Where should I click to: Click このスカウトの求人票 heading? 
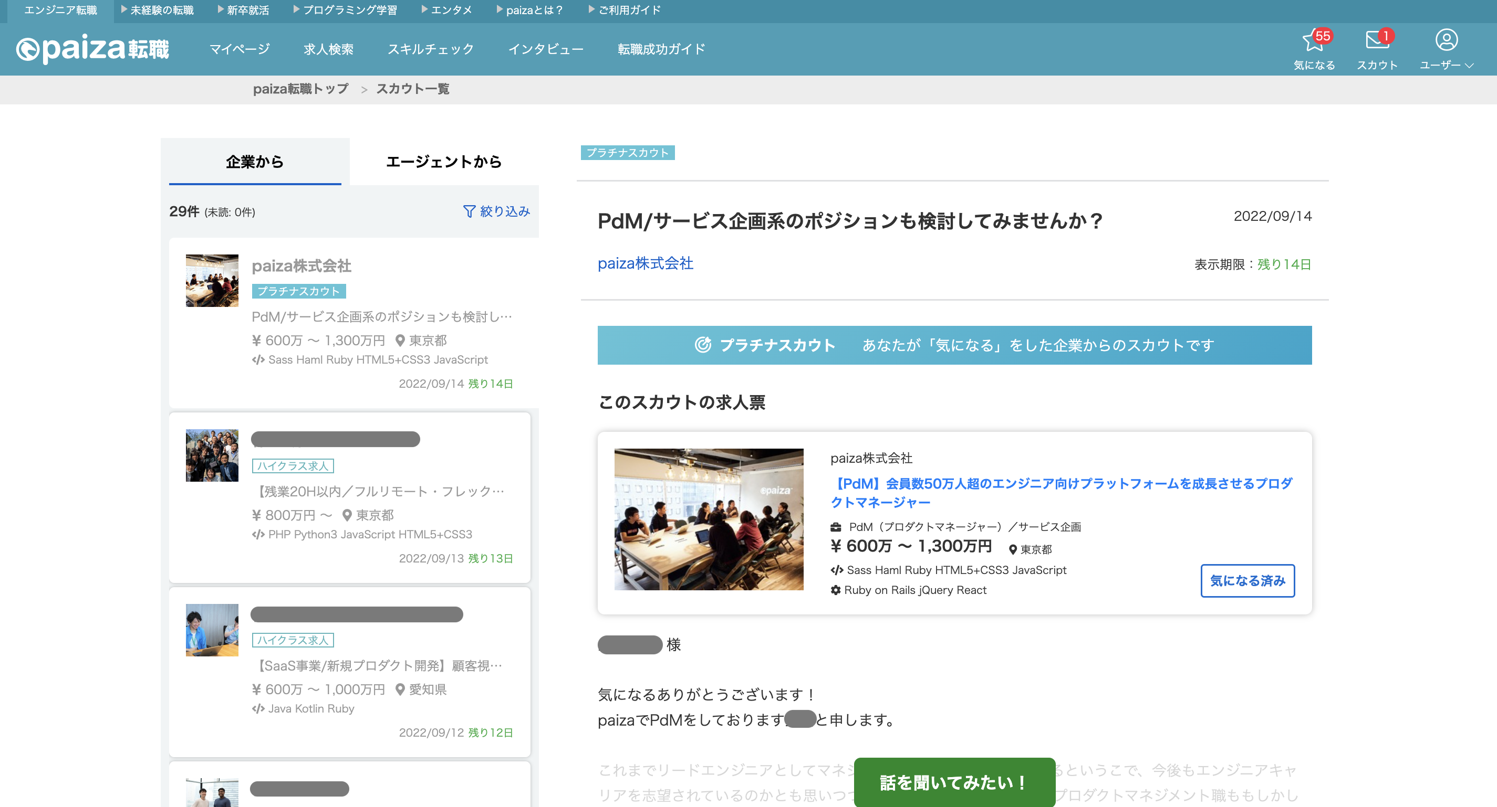(x=682, y=402)
